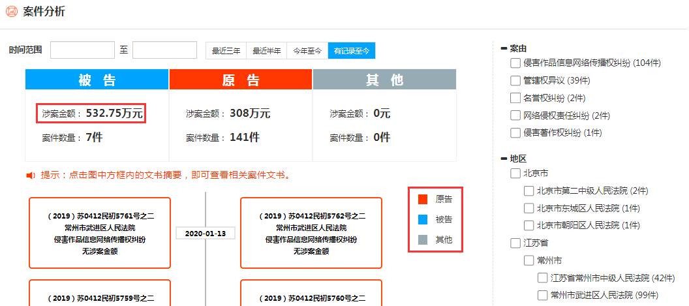The height and width of the screenshot is (306, 689).
Task: Click the other case count 0件
Action: tap(382, 138)
